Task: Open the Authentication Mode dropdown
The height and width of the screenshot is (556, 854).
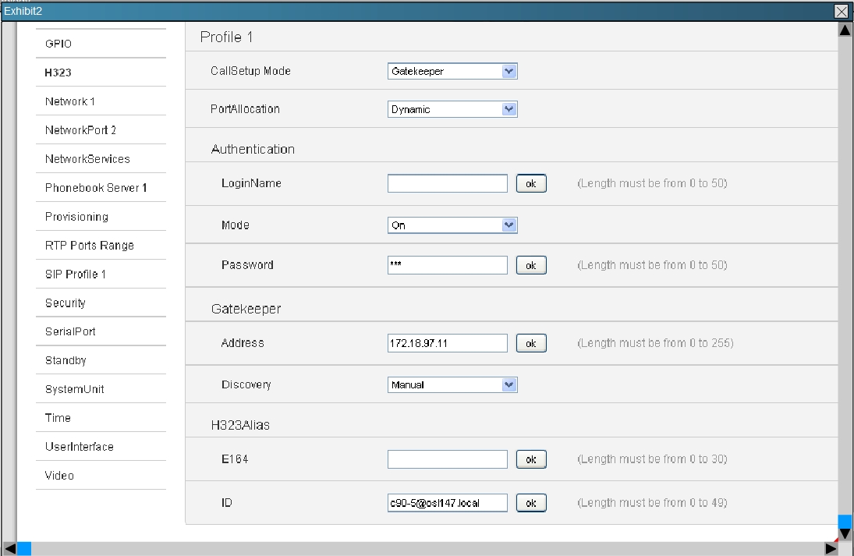Action: pos(452,225)
